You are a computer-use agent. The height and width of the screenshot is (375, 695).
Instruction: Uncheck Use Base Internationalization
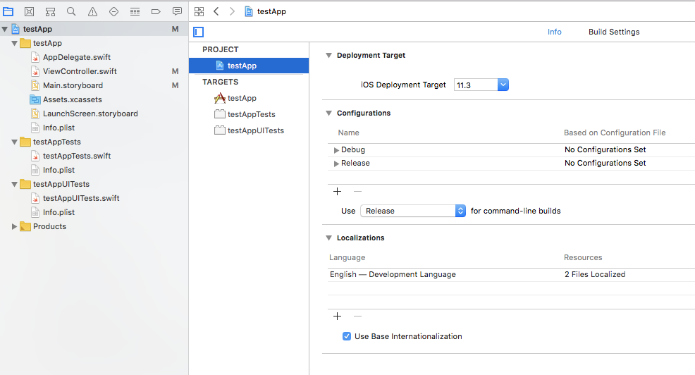[x=347, y=336]
